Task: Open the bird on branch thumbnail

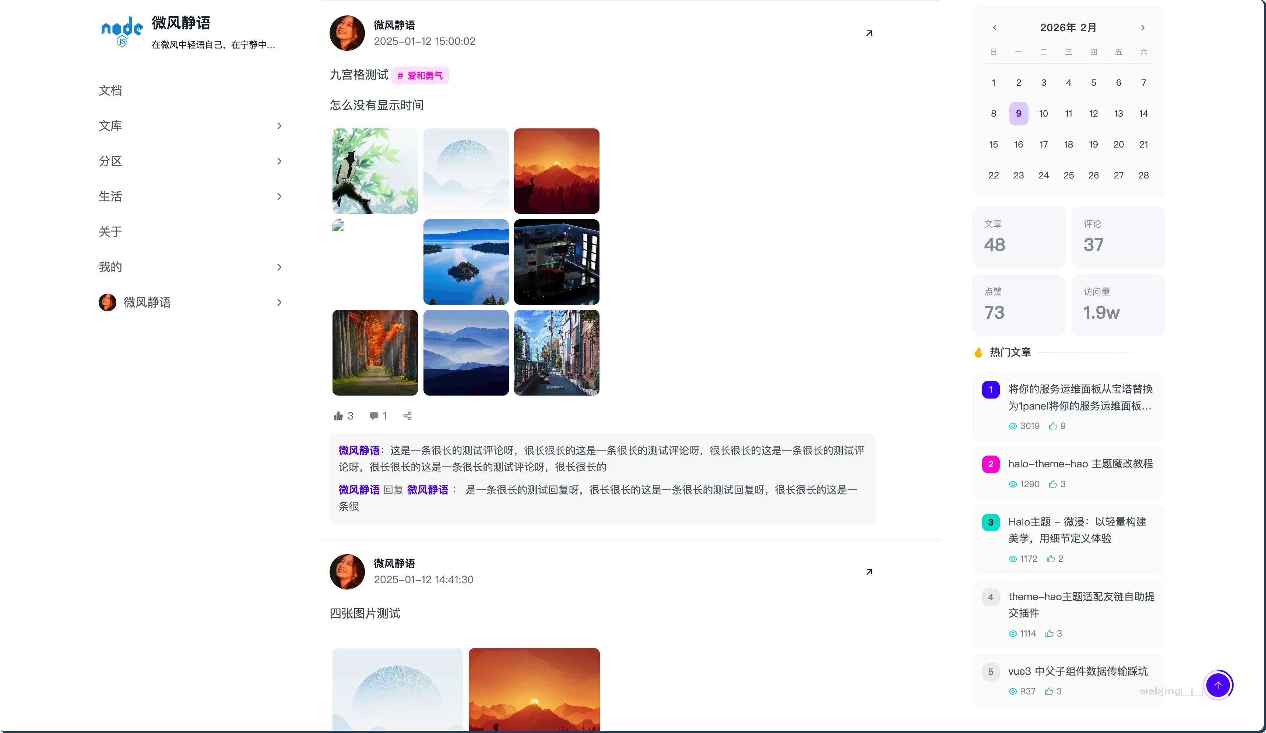Action: [x=375, y=171]
